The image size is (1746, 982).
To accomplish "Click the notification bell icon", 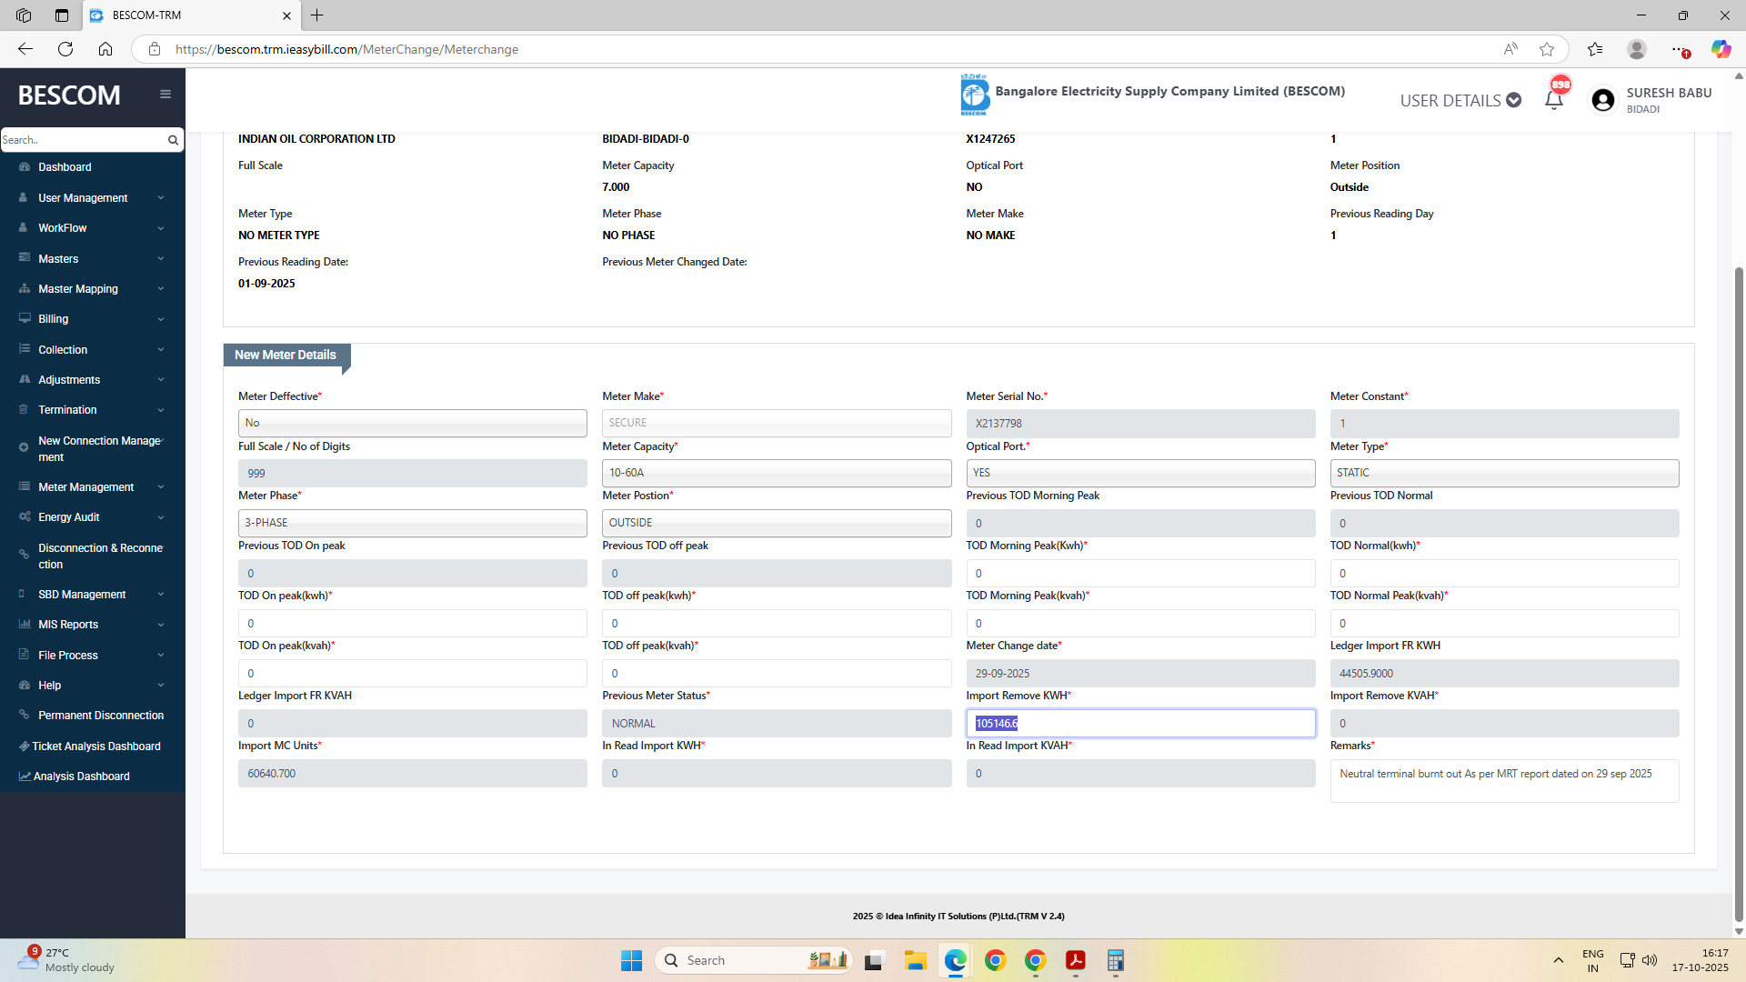I will [x=1553, y=100].
